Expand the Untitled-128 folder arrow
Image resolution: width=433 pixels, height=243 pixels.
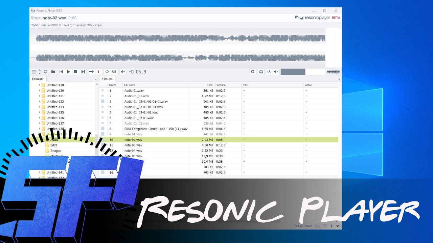pyautogui.click(x=40, y=85)
